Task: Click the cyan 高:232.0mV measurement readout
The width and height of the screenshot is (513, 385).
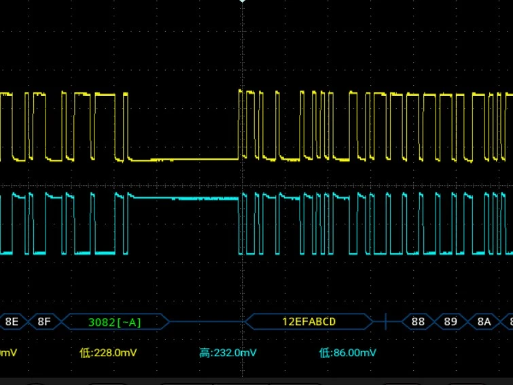Action: tap(228, 352)
